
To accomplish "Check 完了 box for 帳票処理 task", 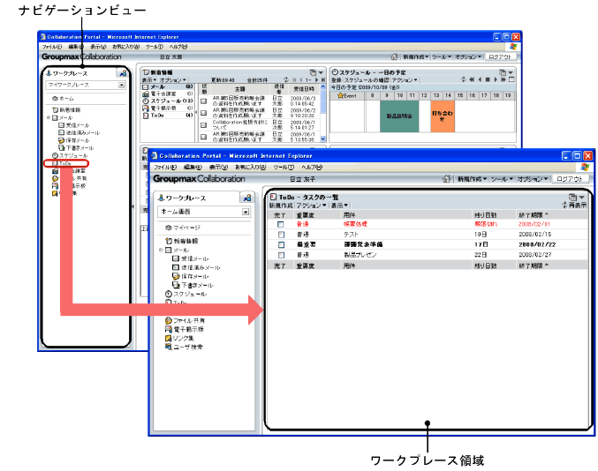I will pos(281,224).
